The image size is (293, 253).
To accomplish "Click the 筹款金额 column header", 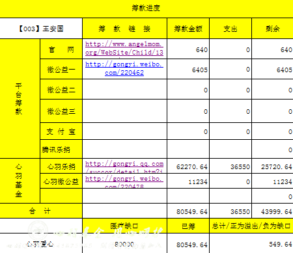I will [x=188, y=29].
